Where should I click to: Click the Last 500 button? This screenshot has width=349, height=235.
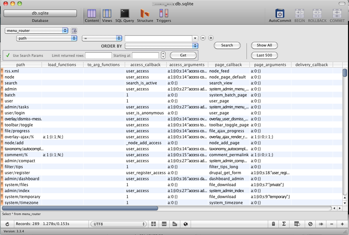pyautogui.click(x=264, y=55)
